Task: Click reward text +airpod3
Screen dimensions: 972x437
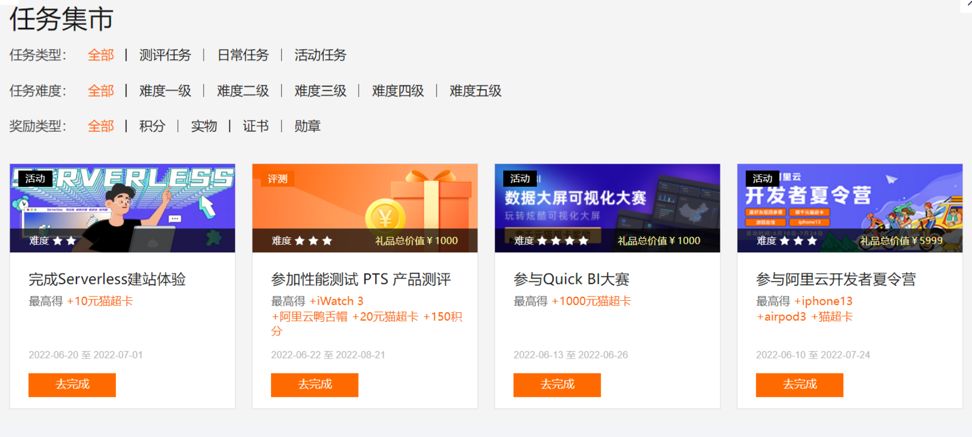Action: [x=781, y=317]
